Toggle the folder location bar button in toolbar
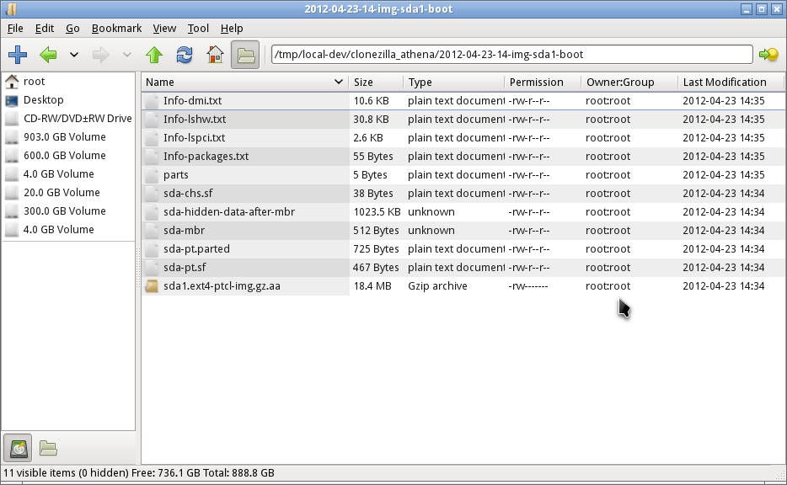 point(245,55)
